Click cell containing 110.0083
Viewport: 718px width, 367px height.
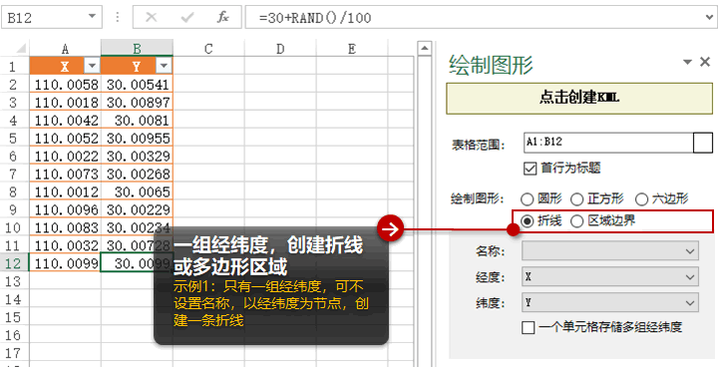[x=65, y=227]
